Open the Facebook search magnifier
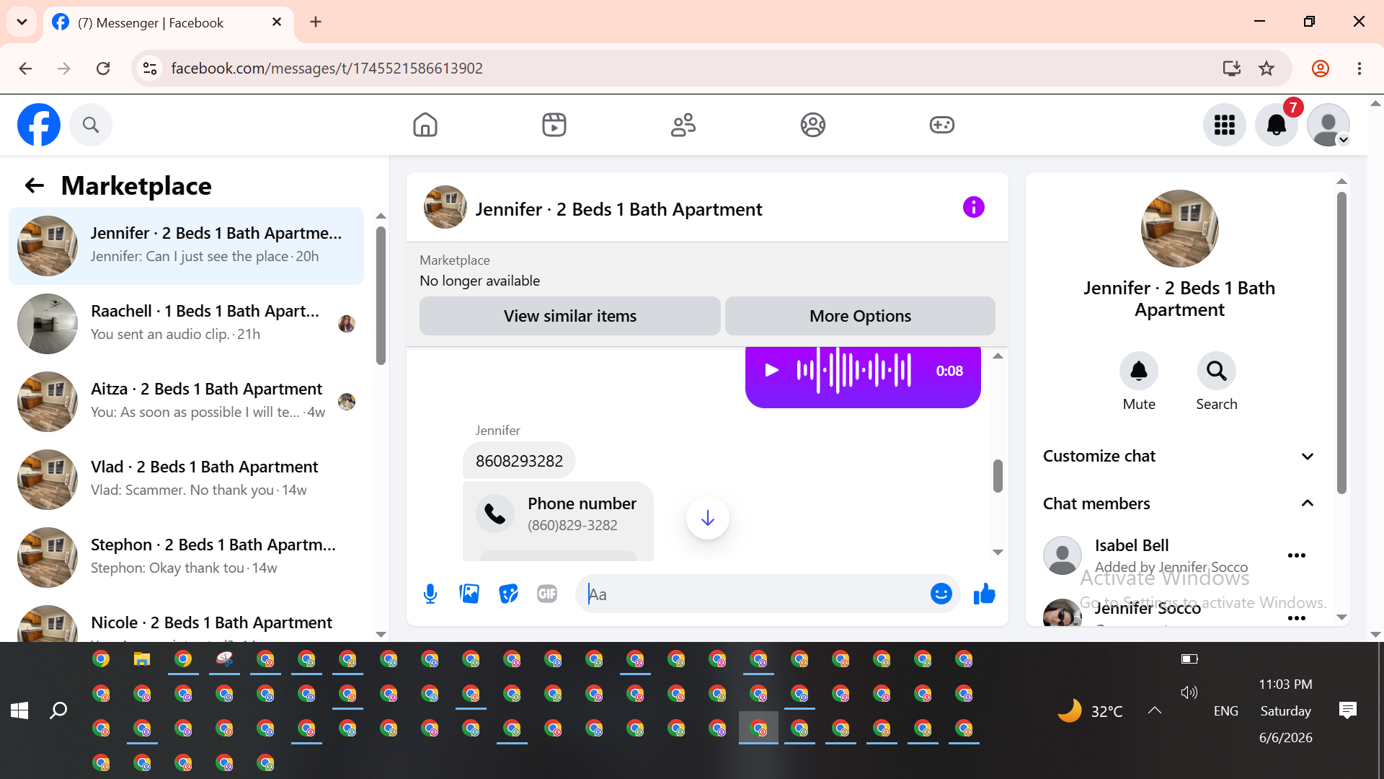The height and width of the screenshot is (779, 1384). pos(91,125)
